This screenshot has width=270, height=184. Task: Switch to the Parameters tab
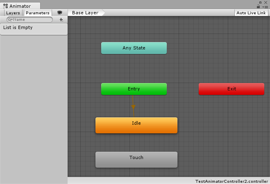(37, 13)
